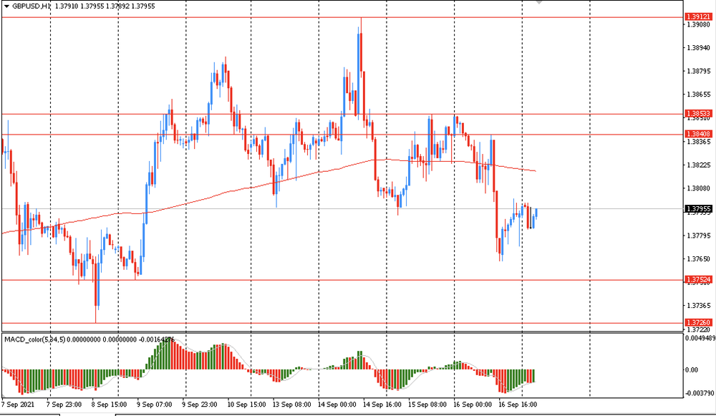Click the 14 Sep 16:00 time label
The image size is (716, 416).
(x=382, y=405)
